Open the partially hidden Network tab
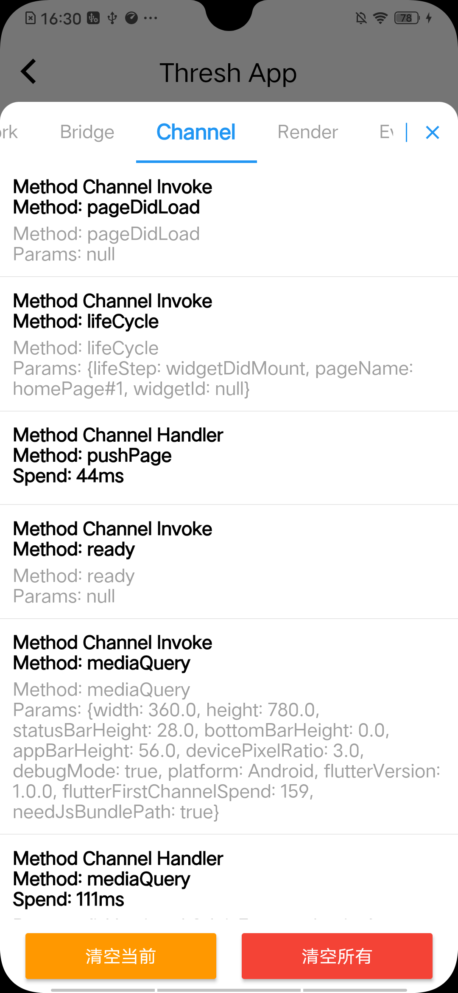Screen dimensions: 458x993 tap(9, 132)
